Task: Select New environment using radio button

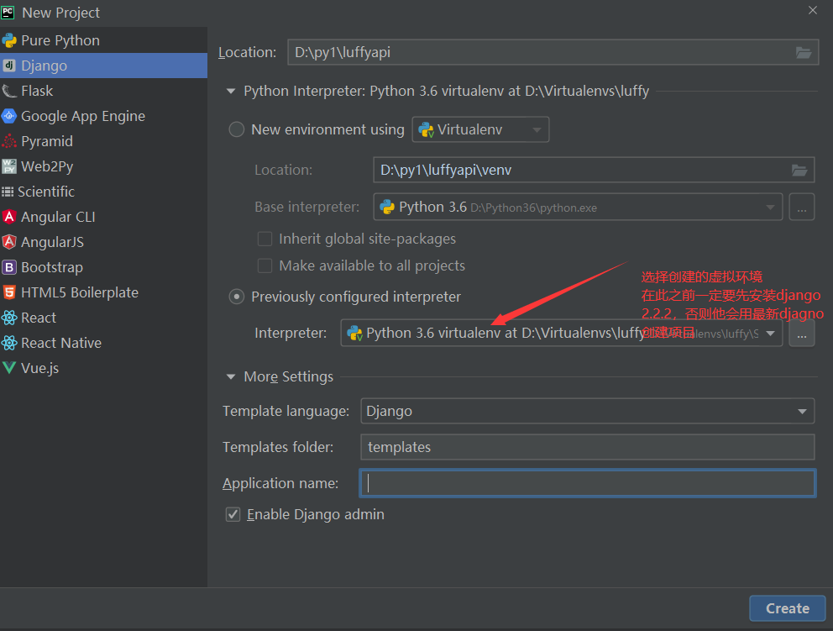Action: click(237, 129)
